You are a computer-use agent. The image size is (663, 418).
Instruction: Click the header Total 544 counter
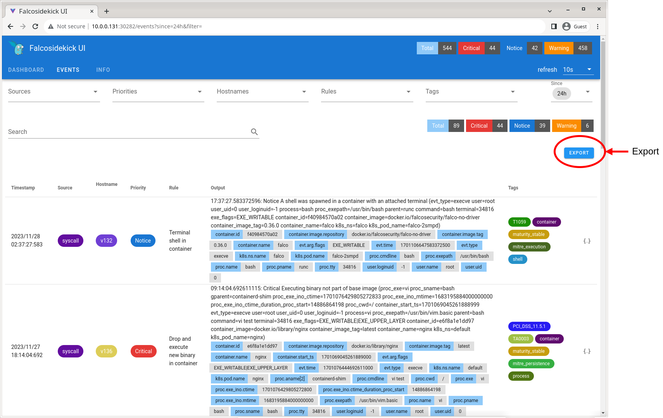(x=436, y=48)
